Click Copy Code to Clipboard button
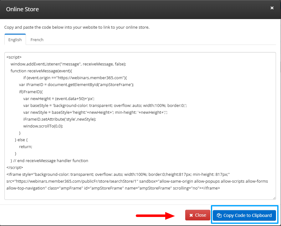This screenshot has width=281, height=226. pyautogui.click(x=244, y=215)
